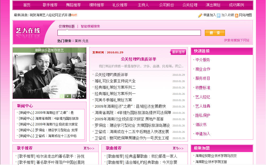Expand 更多>> in the 歌手推荐 section
Image resolution: width=266 pixels, height=165 pixels.
pyautogui.click(x=89, y=148)
